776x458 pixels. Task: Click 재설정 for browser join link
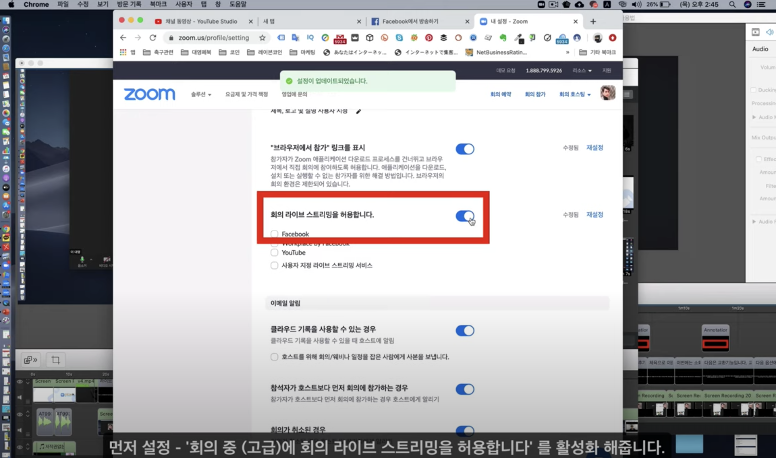coord(594,148)
